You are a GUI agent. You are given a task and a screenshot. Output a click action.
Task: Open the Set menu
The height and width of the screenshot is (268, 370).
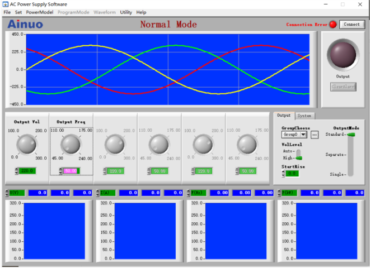tap(18, 12)
